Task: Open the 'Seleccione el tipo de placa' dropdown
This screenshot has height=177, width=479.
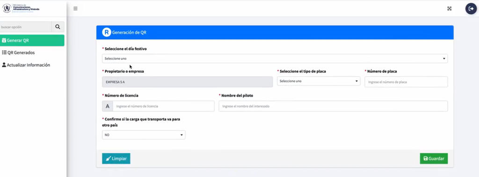Action: (x=319, y=81)
